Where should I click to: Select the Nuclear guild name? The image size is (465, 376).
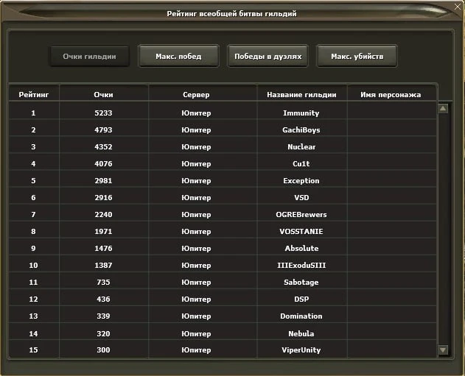(x=301, y=146)
